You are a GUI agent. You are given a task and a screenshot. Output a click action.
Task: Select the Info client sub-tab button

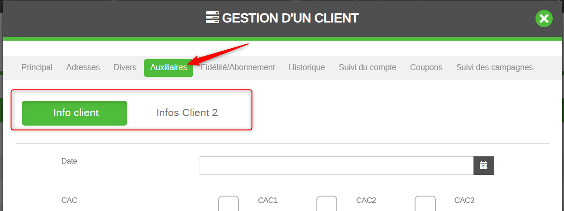click(74, 113)
